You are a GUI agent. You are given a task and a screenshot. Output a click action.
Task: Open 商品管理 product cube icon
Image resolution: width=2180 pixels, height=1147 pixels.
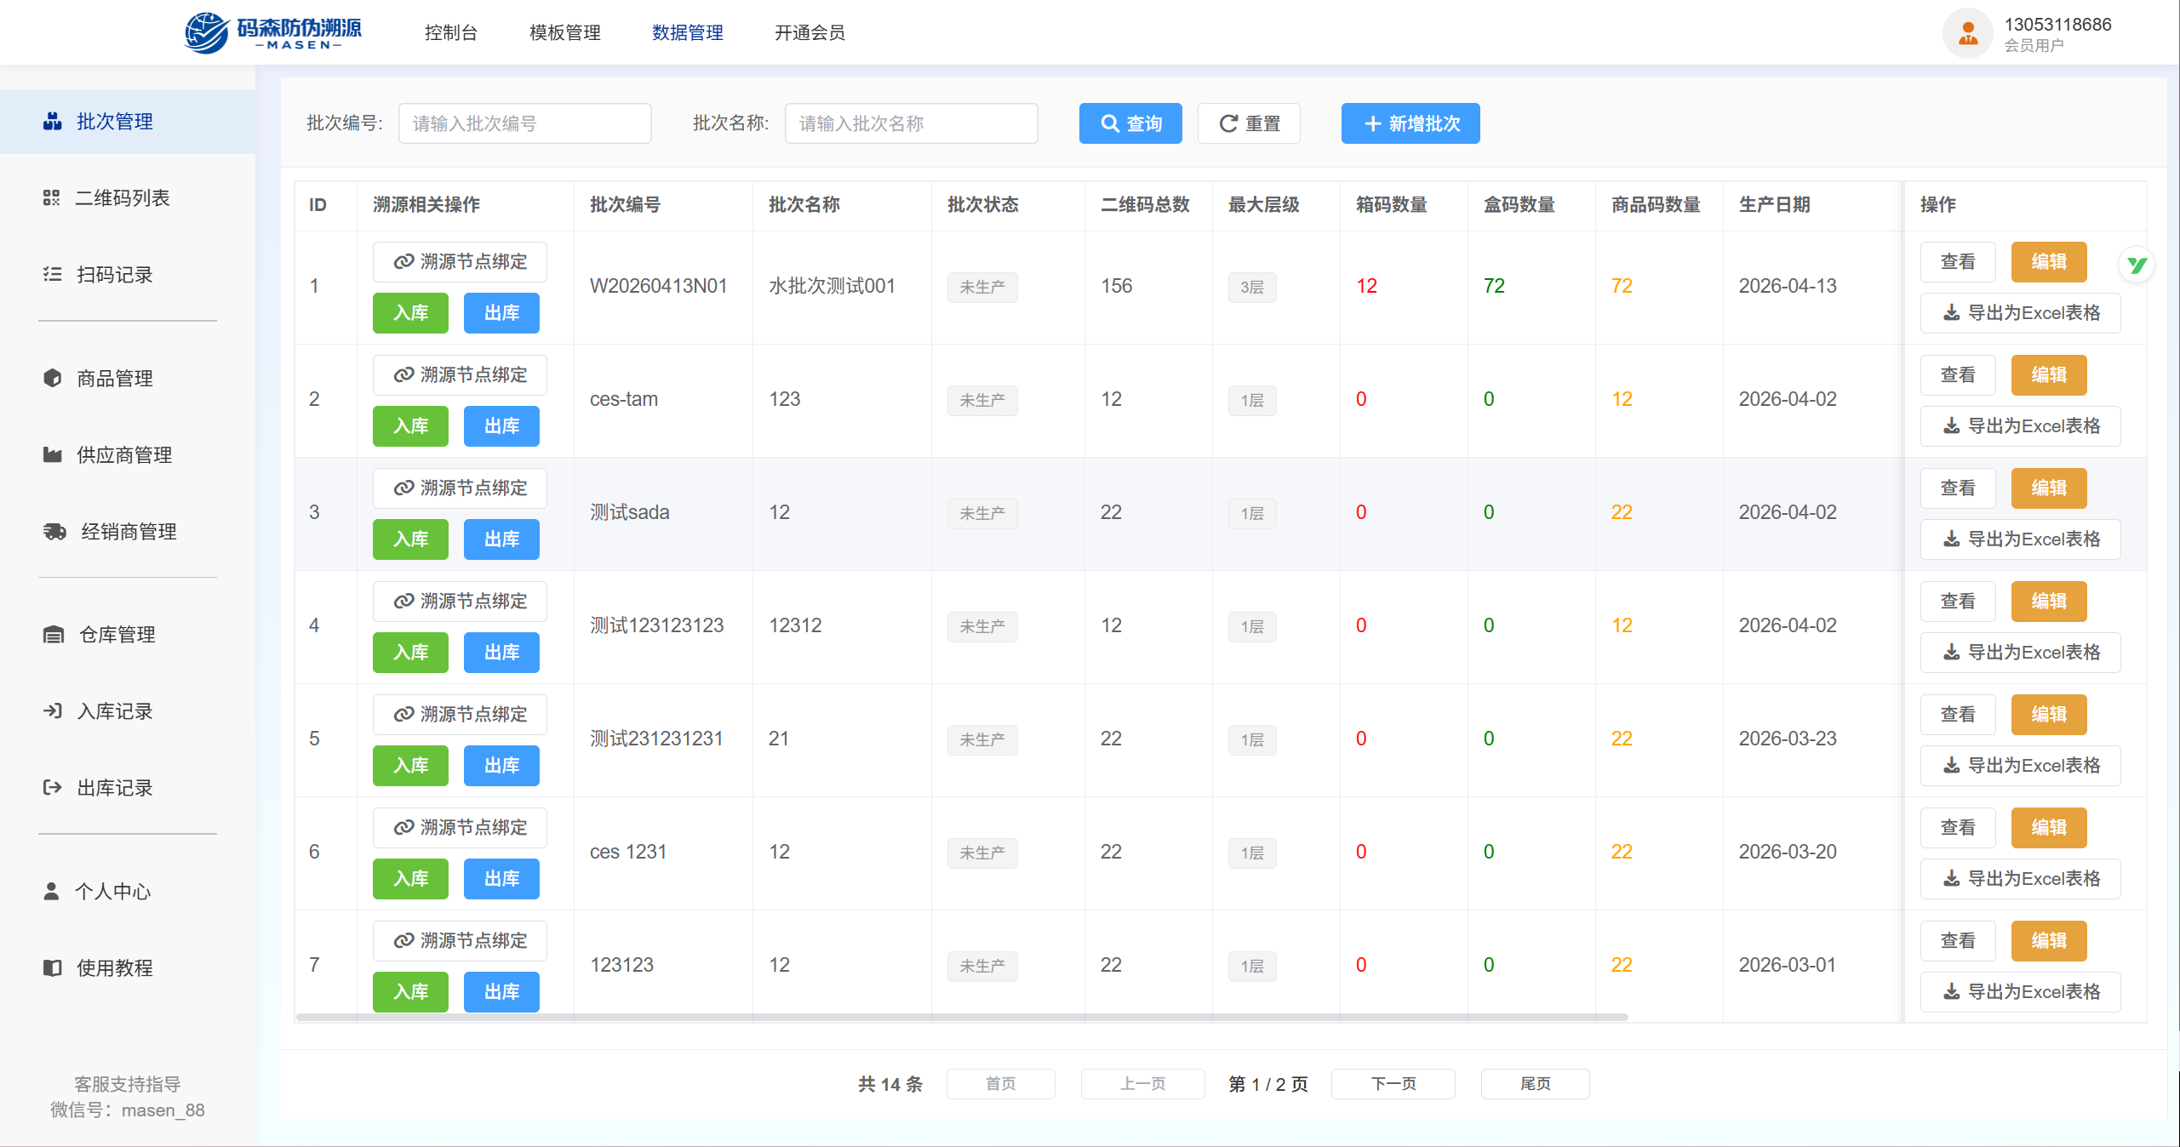(x=52, y=378)
